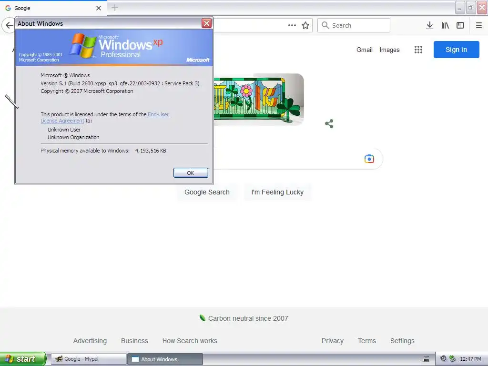Screen dimensions: 488x366
Task: Open the Google apps grid icon
Action: coord(418,50)
